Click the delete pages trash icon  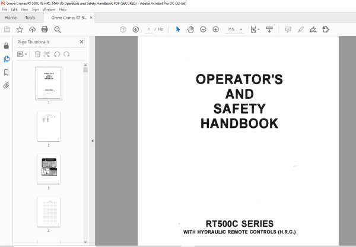pos(37,54)
